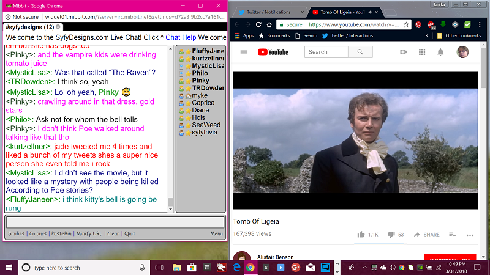Open the YouTube upload video camera icon
490x275 pixels.
coord(404,52)
